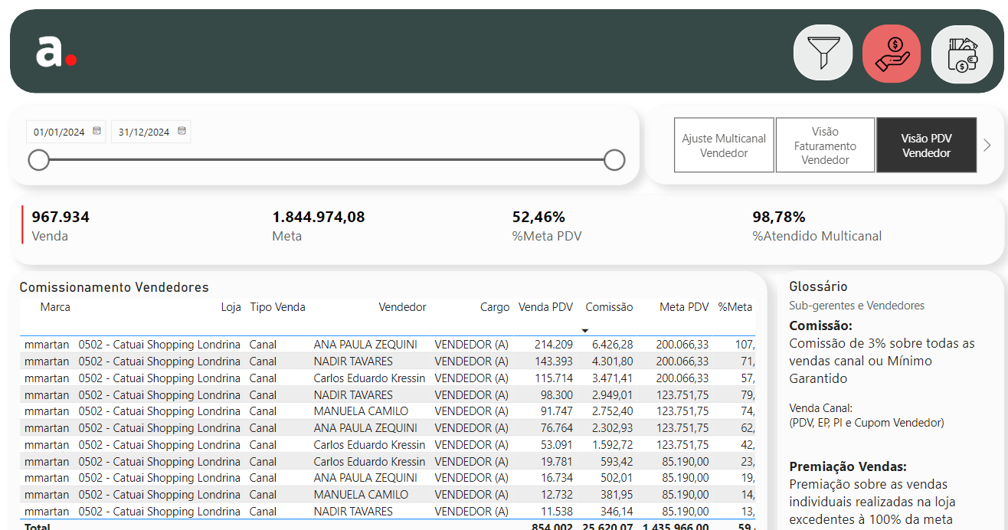Switch to Ajuste Multicanal Vendedor view

coord(724,146)
